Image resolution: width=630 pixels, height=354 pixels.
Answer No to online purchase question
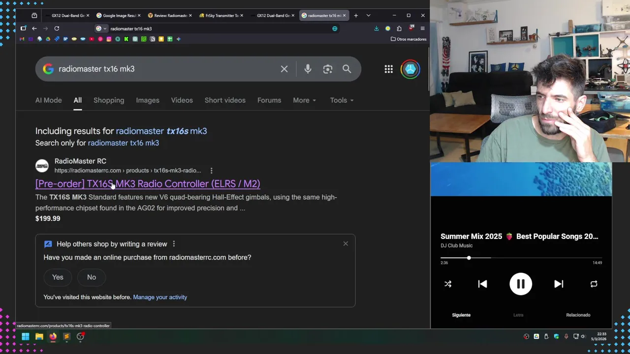[x=92, y=277]
